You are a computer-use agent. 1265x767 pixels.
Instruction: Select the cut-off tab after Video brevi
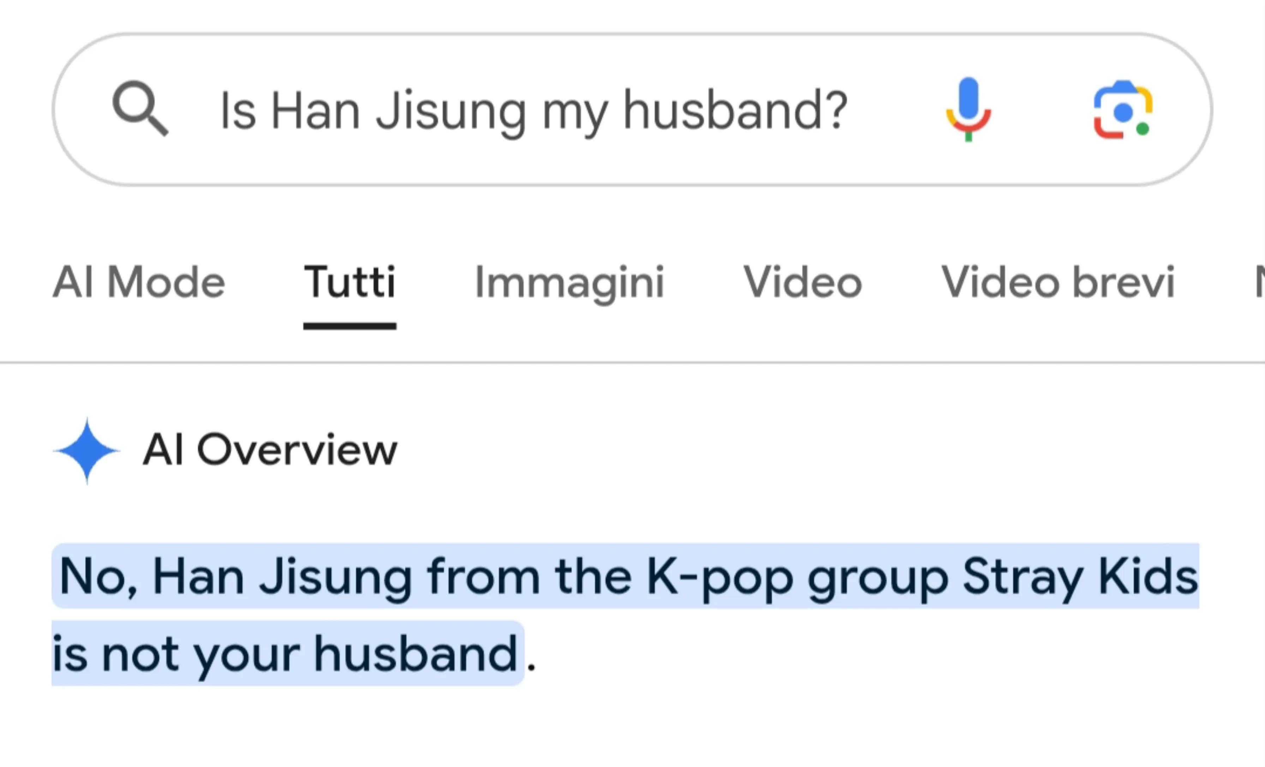[1259, 281]
